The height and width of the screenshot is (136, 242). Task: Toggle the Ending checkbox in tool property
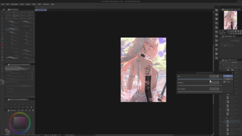[7, 92]
